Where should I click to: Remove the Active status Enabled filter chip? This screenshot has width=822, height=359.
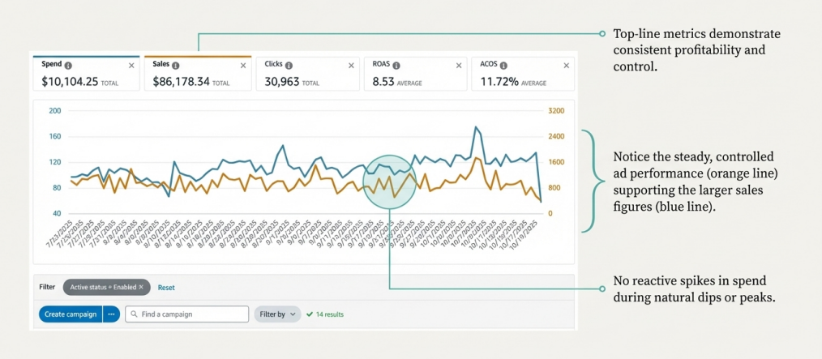click(x=141, y=287)
